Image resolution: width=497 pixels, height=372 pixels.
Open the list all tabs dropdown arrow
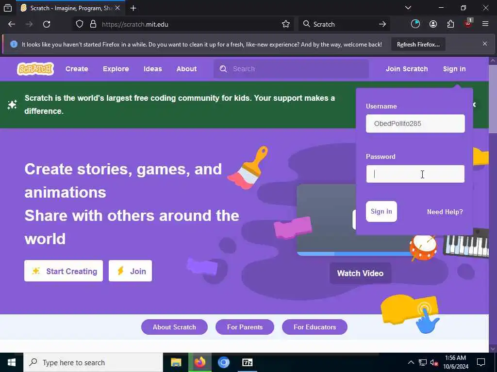pos(408,8)
